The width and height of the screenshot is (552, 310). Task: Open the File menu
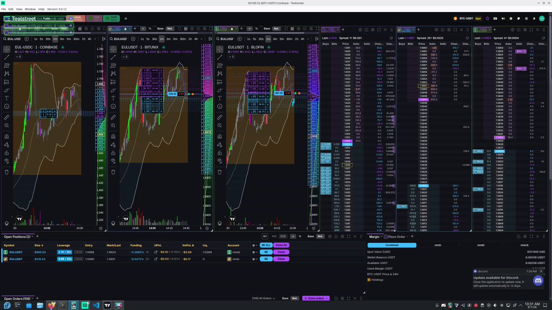(4, 9)
